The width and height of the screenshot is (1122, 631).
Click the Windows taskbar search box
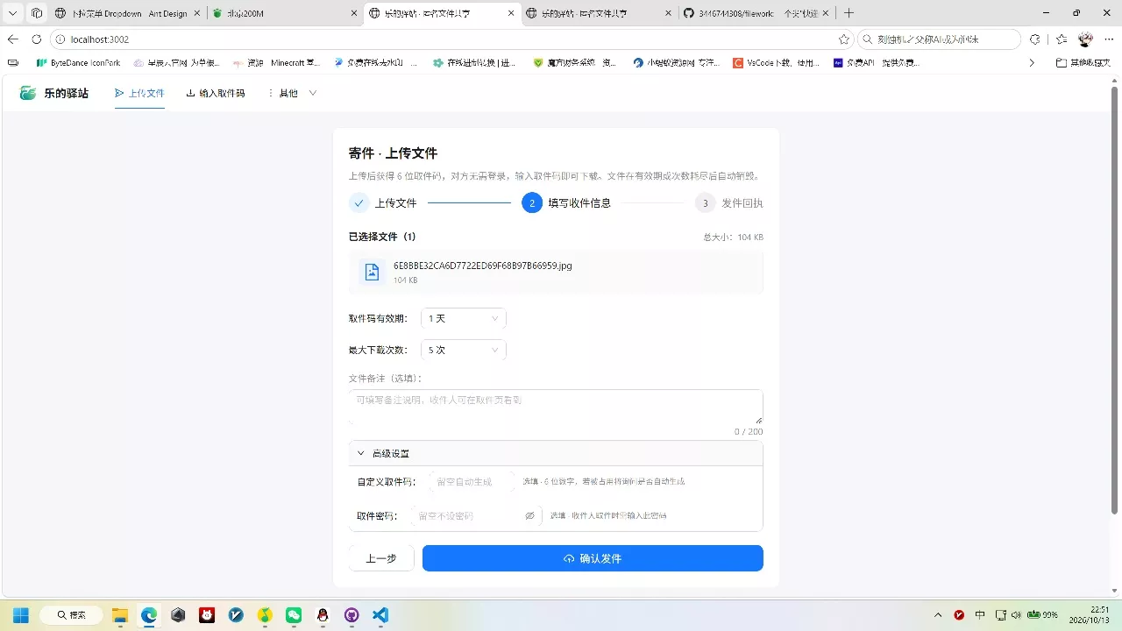[70, 615]
